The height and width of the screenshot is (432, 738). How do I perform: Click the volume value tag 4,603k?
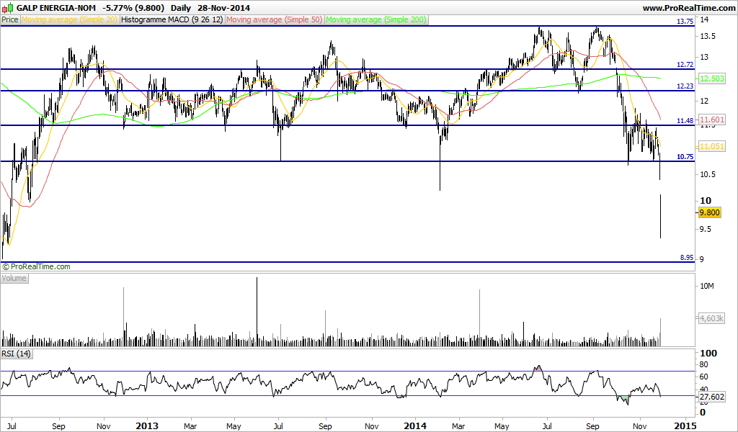711,318
